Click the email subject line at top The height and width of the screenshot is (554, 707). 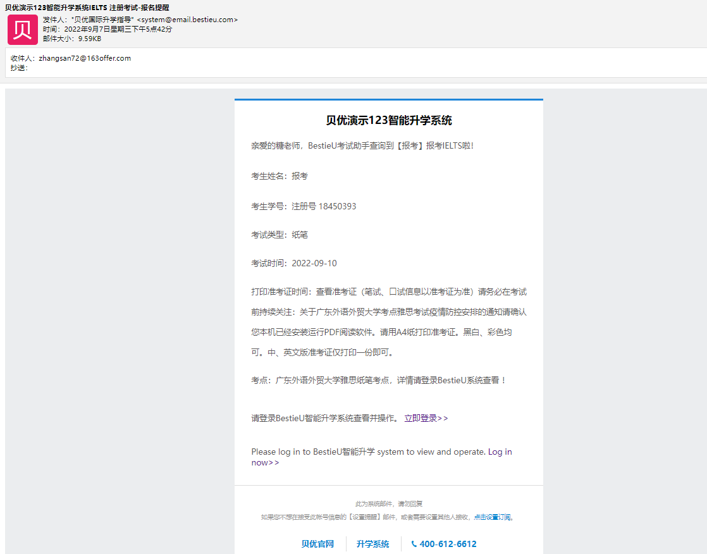pyautogui.click(x=87, y=8)
